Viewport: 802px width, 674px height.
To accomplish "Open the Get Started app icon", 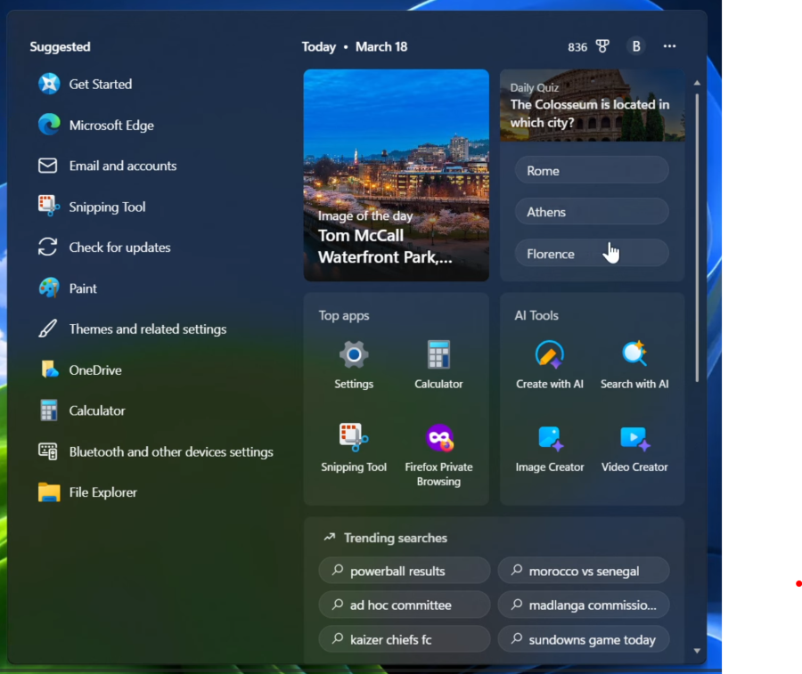I will point(49,84).
